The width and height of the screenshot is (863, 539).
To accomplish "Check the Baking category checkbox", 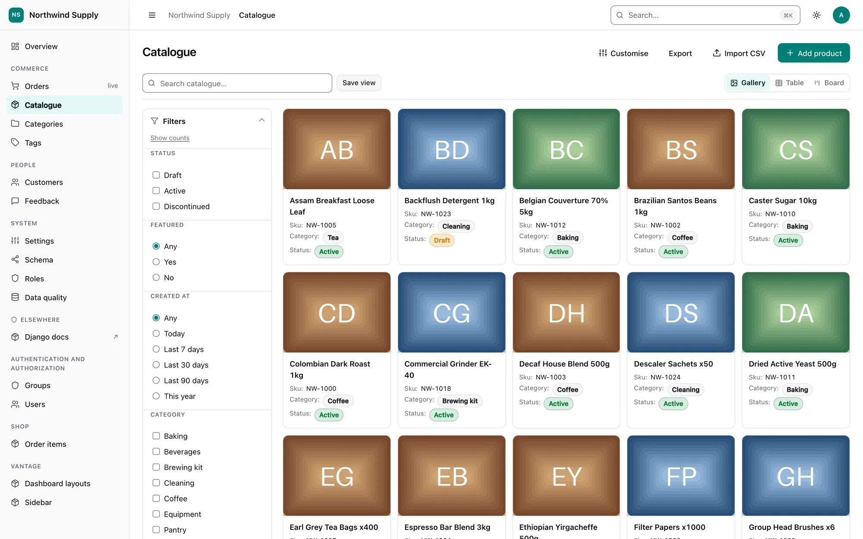I will tap(156, 436).
